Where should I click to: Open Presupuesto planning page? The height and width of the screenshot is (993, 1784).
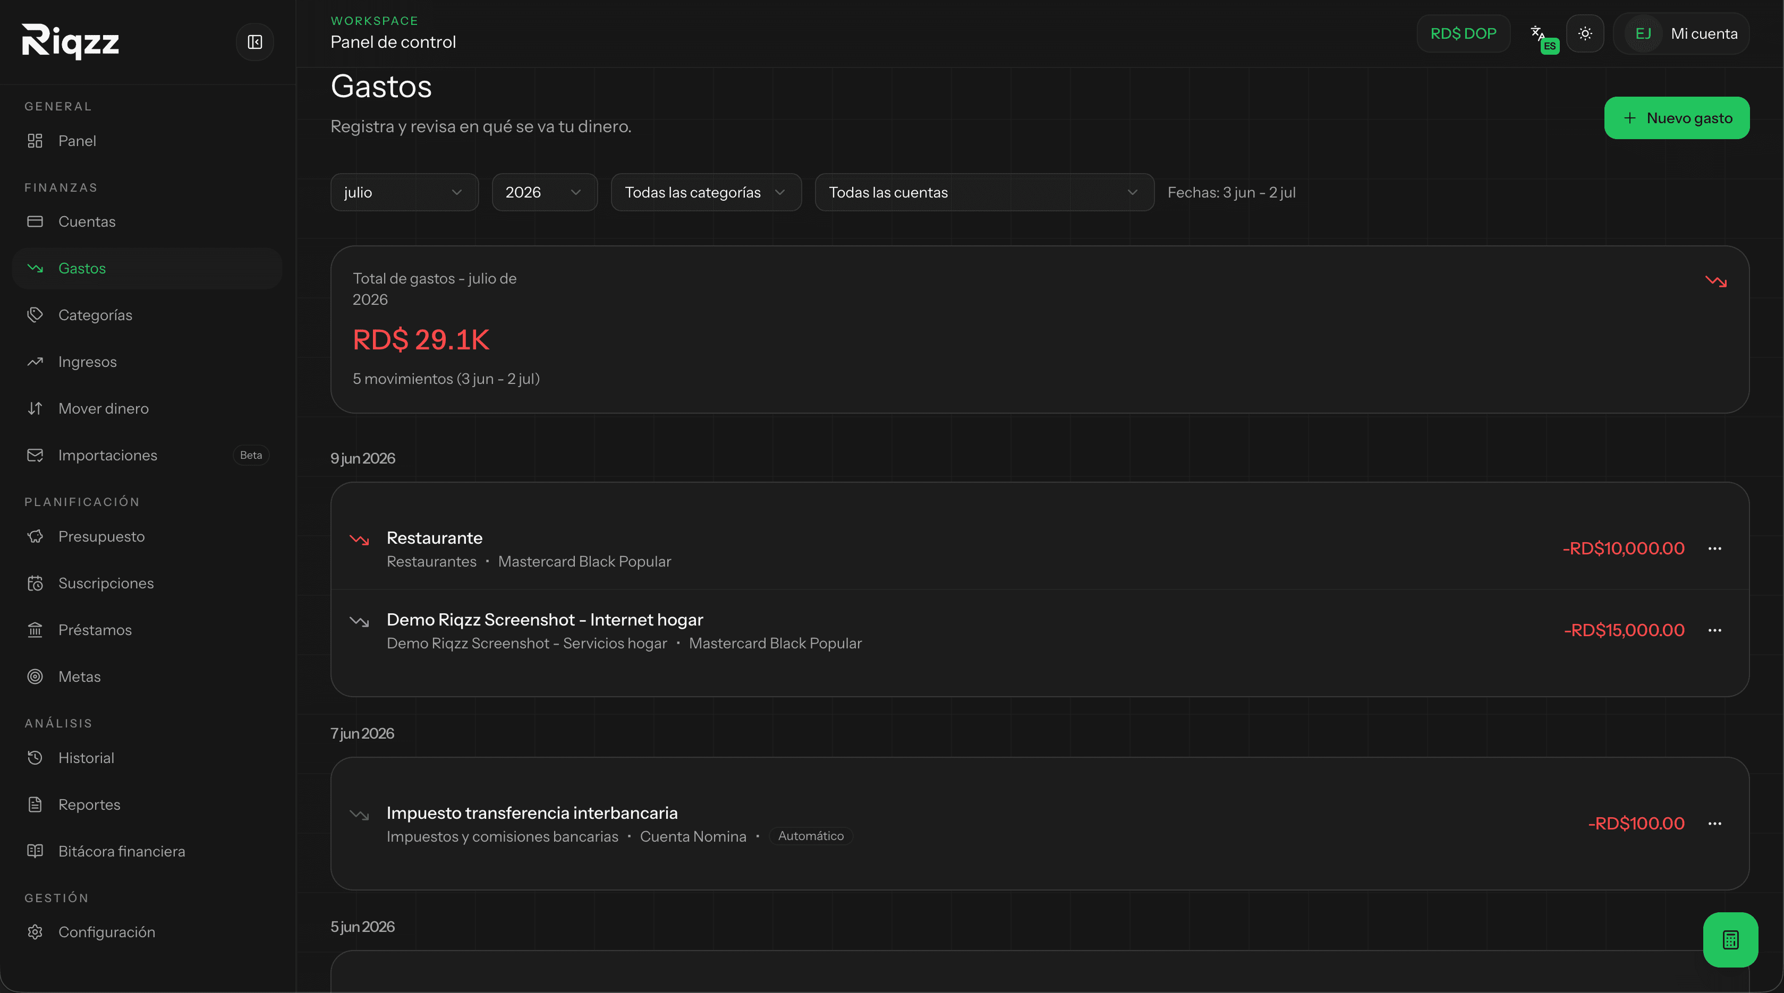(147, 536)
